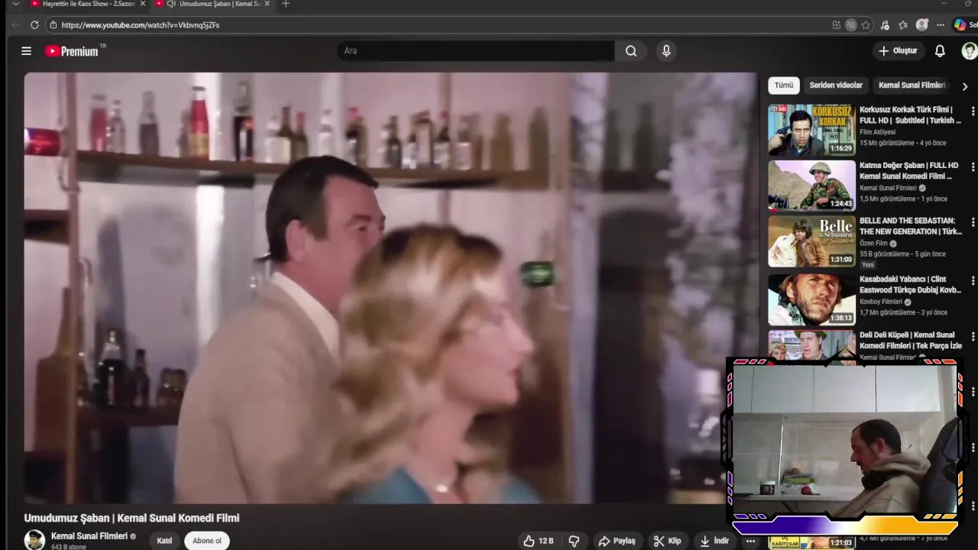Screen dimensions: 978x550
Task: Open BELLE AND THE SEBASTIAN title link
Action: (910, 225)
